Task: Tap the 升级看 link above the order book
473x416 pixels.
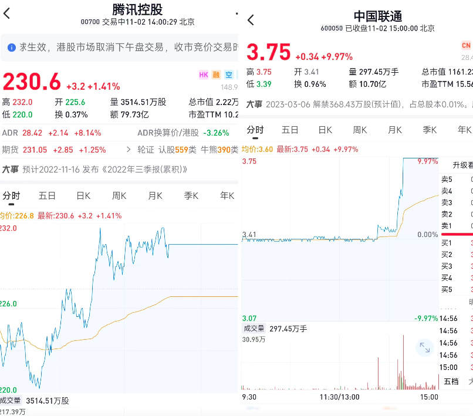Action: [x=463, y=165]
